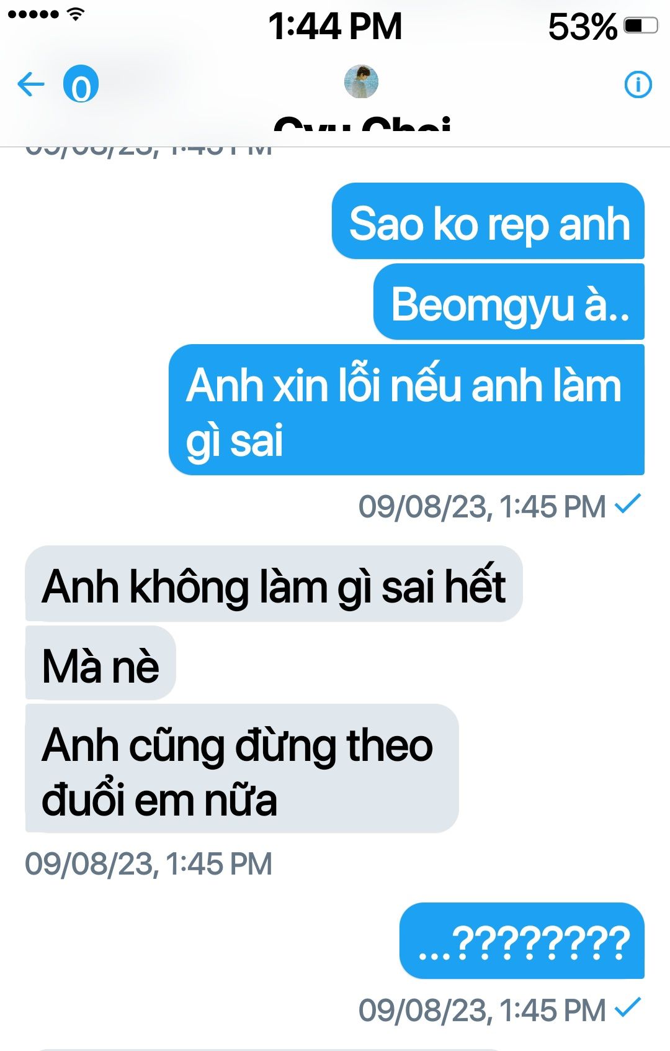Tap the cellular signal dots
The image size is (670, 1051).
[x=33, y=14]
